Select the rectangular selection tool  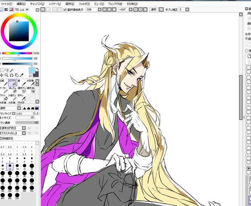[1, 70]
